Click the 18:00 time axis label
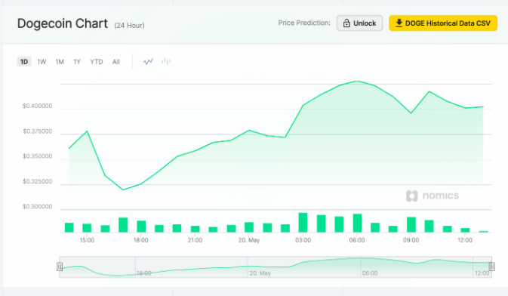This screenshot has width=508, height=296. (141, 240)
